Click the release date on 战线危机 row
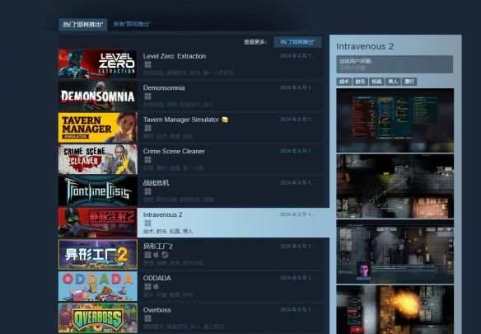This screenshot has height=334, width=481. pos(297,183)
